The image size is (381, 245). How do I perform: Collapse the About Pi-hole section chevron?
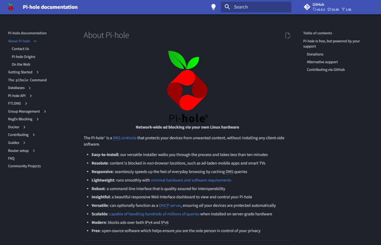click(x=35, y=41)
